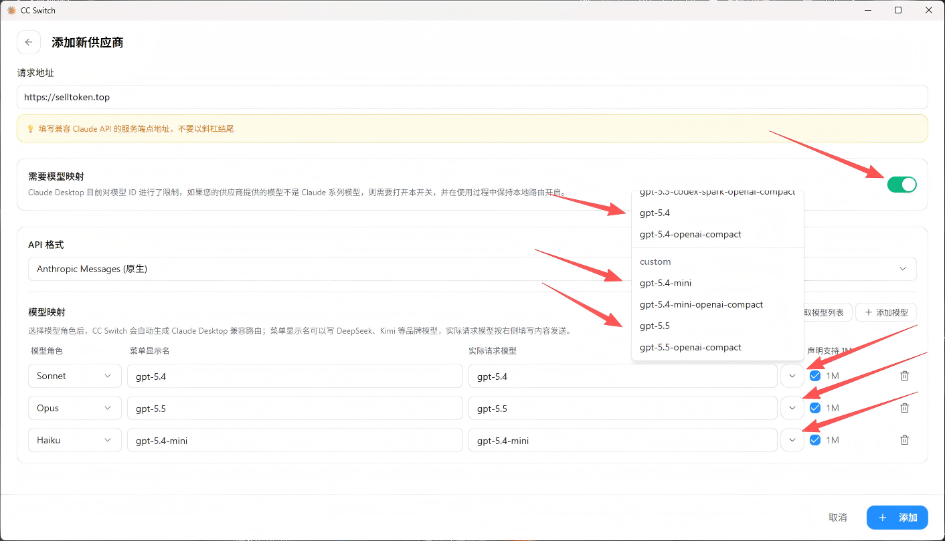Turn off the 需要模型映射 switch
Viewport: 945px width, 541px height.
[901, 185]
